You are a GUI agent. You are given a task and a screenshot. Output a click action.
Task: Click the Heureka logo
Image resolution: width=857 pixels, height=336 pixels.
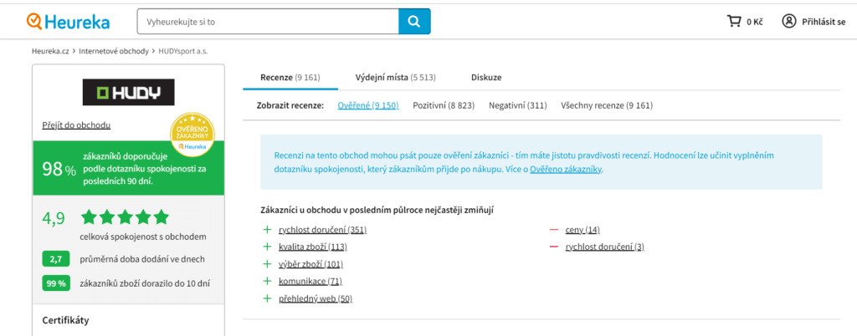click(68, 21)
